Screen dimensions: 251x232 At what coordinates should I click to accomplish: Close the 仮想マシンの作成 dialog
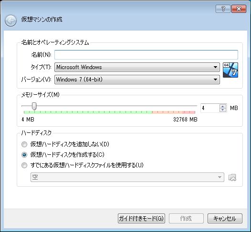(x=239, y=9)
